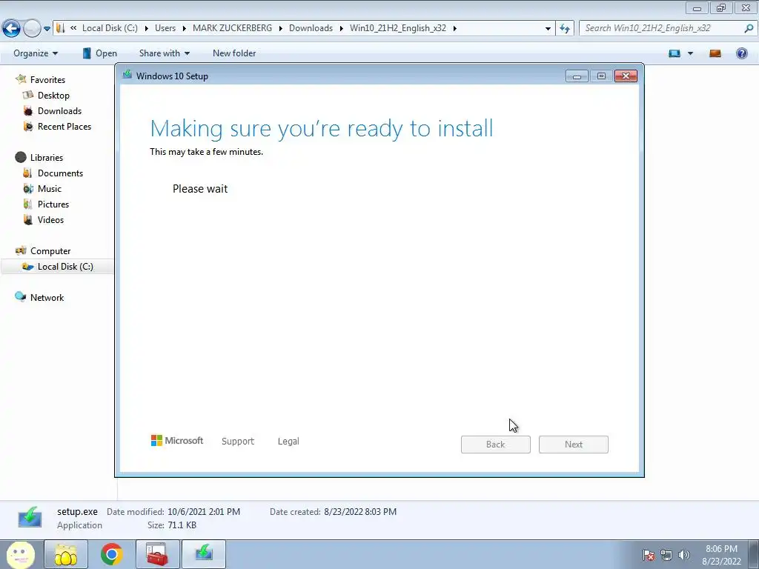Open Desktop under Favorites

point(53,96)
